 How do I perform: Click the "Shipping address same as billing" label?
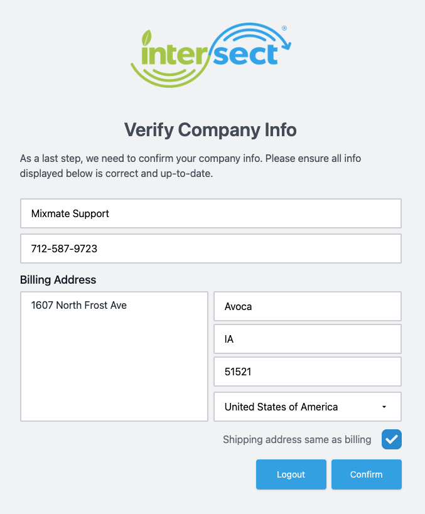pyautogui.click(x=297, y=439)
